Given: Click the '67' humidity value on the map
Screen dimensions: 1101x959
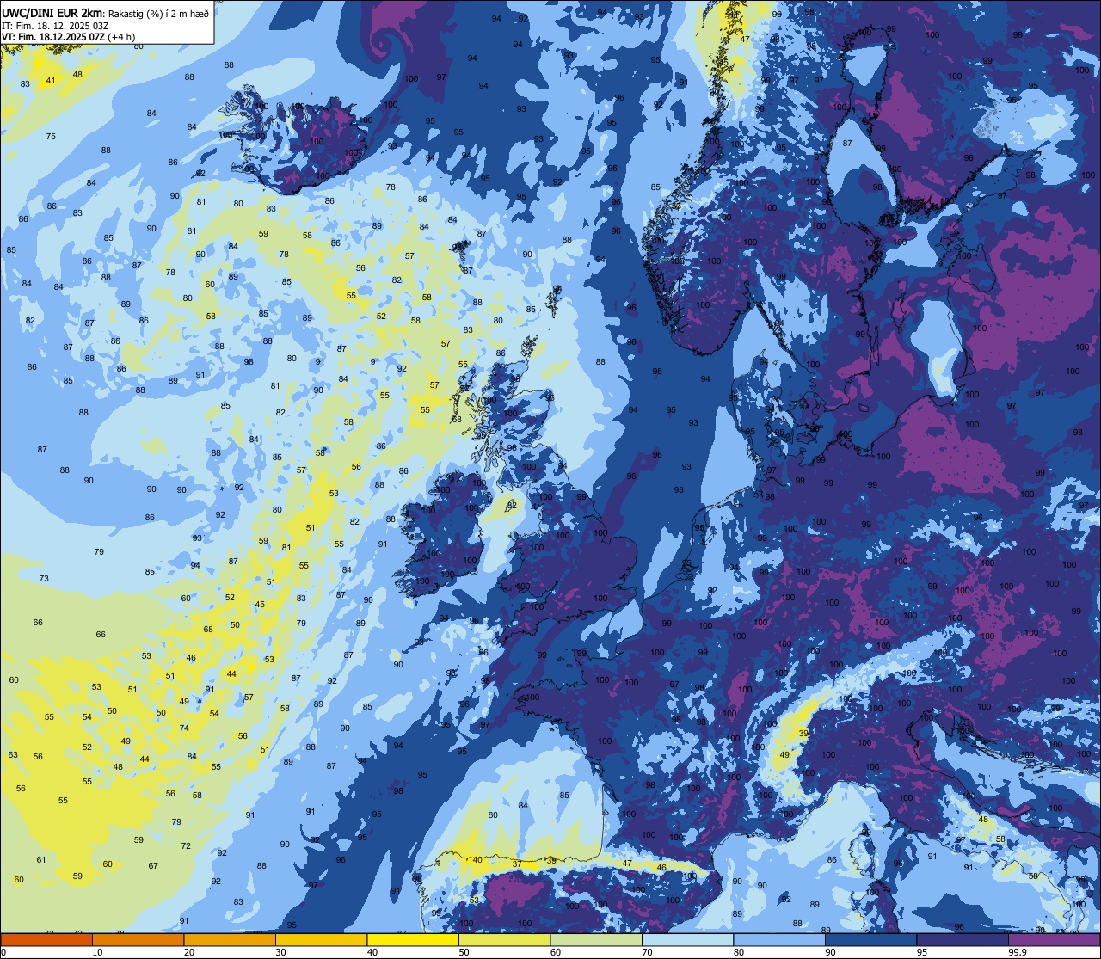Looking at the screenshot, I should [x=153, y=866].
